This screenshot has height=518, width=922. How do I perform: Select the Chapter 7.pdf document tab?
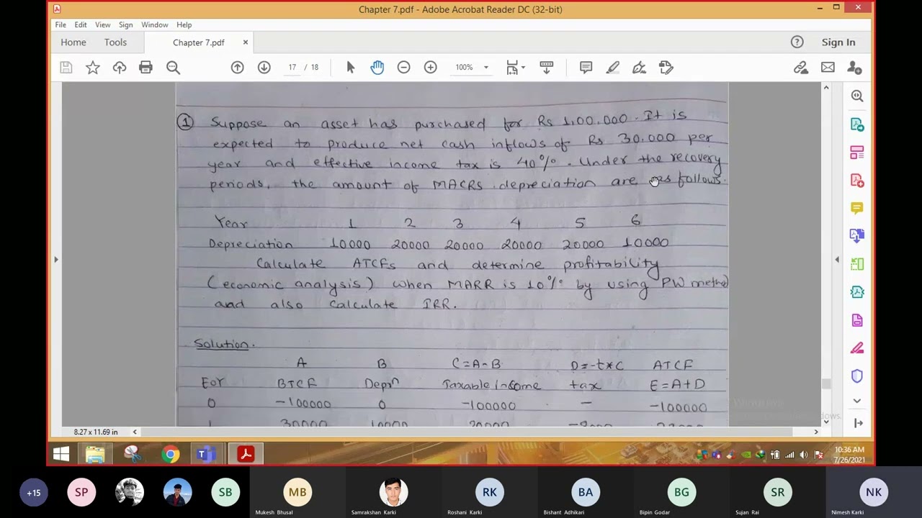coord(198,42)
